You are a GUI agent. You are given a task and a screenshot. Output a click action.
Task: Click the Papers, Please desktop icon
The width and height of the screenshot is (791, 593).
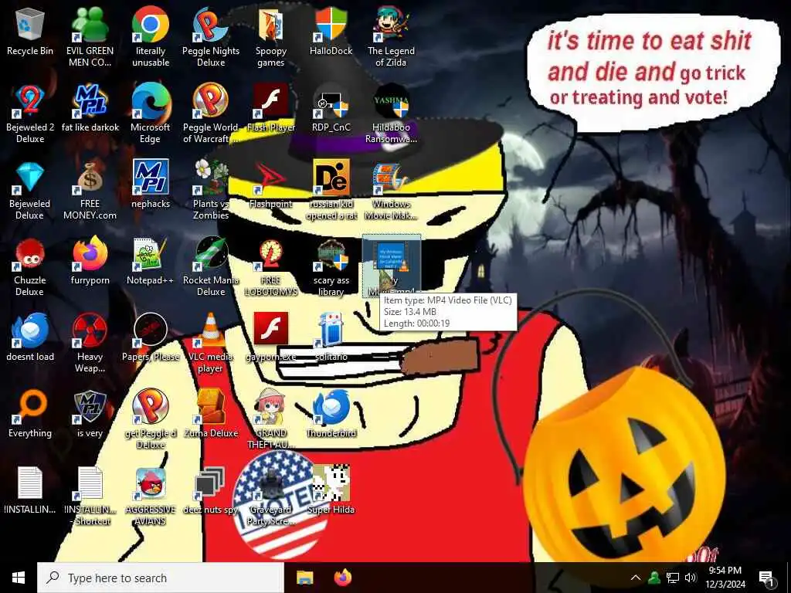151,330
